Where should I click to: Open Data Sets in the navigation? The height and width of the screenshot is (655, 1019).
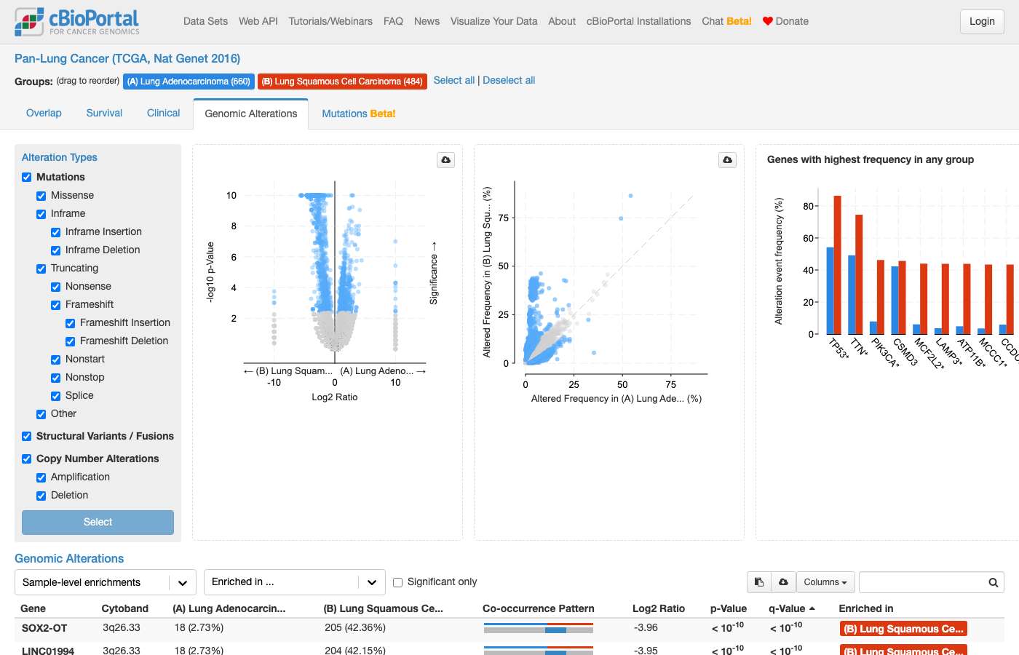tap(206, 21)
